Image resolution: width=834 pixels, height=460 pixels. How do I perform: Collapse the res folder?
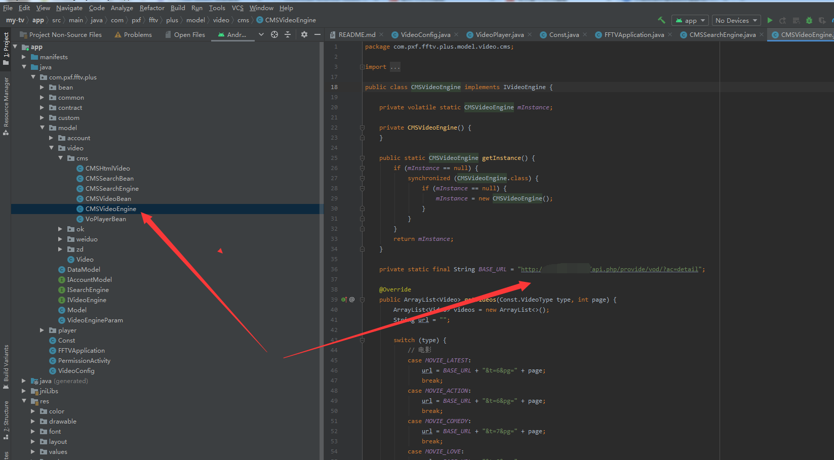(x=24, y=401)
